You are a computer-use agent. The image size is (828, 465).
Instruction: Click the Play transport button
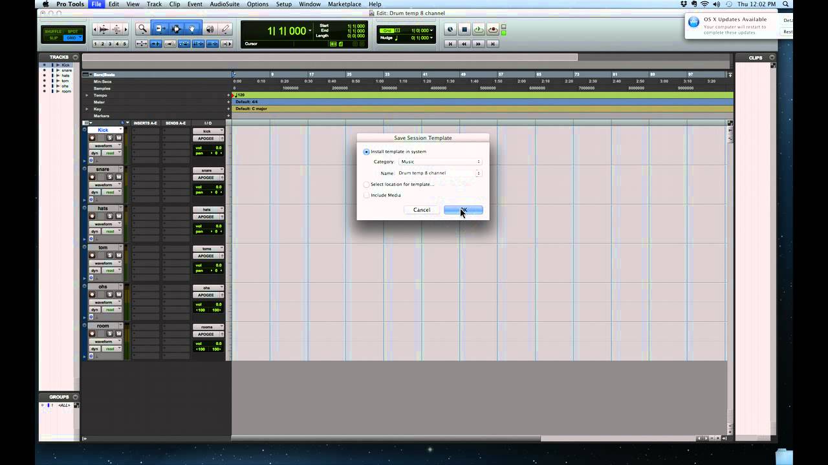[479, 30]
